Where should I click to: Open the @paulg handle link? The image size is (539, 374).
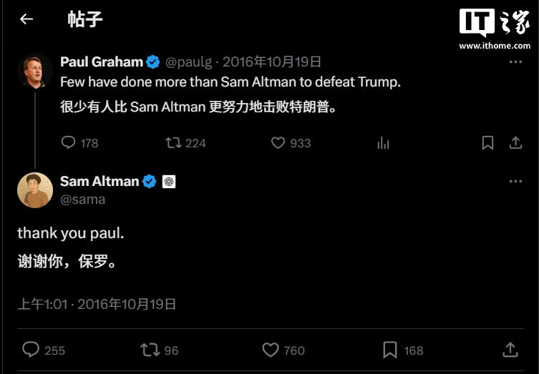189,62
